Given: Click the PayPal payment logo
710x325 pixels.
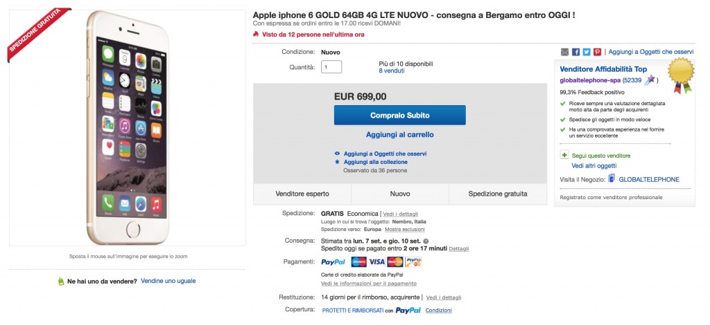Looking at the screenshot, I should click(x=334, y=262).
